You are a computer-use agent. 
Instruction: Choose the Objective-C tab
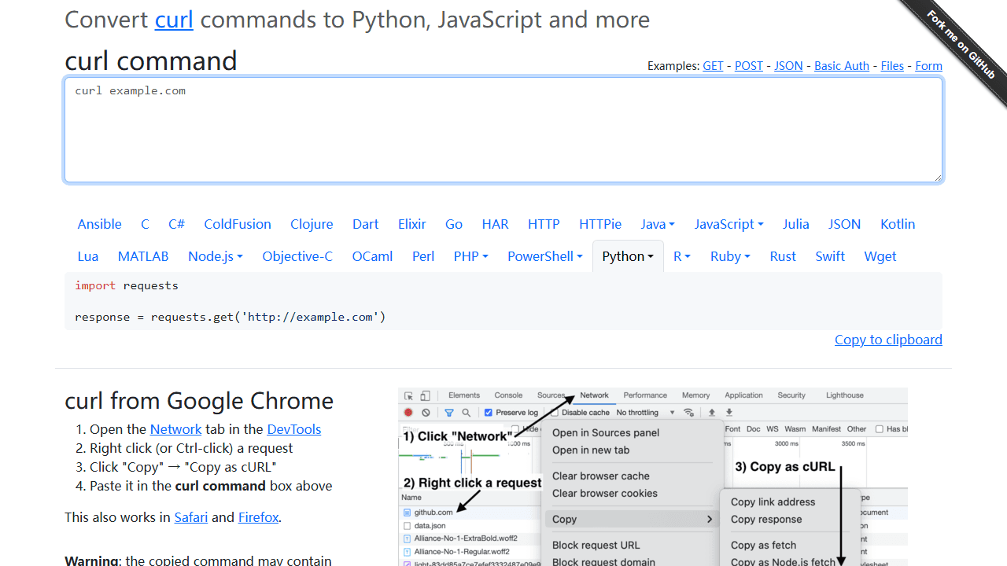pyautogui.click(x=297, y=256)
